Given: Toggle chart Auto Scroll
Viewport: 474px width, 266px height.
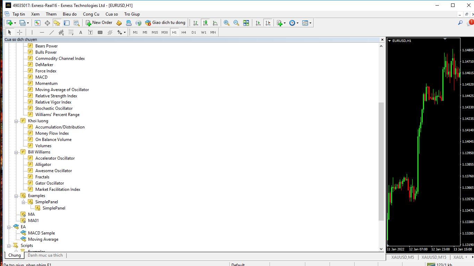Looking at the screenshot, I should coord(258,23).
